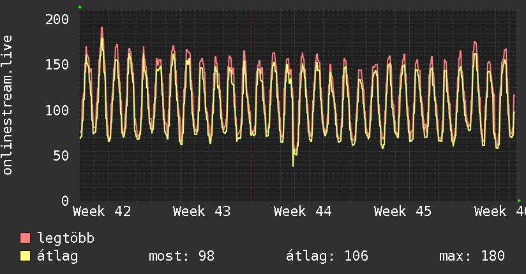
Task: Click the 'átlag: 106' average statistic
Action: (327, 256)
